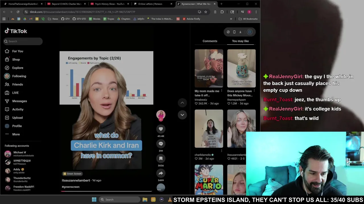Switch to the Beyond CHAOS browser tab
This screenshot has width=364, height=204.
(67, 4)
